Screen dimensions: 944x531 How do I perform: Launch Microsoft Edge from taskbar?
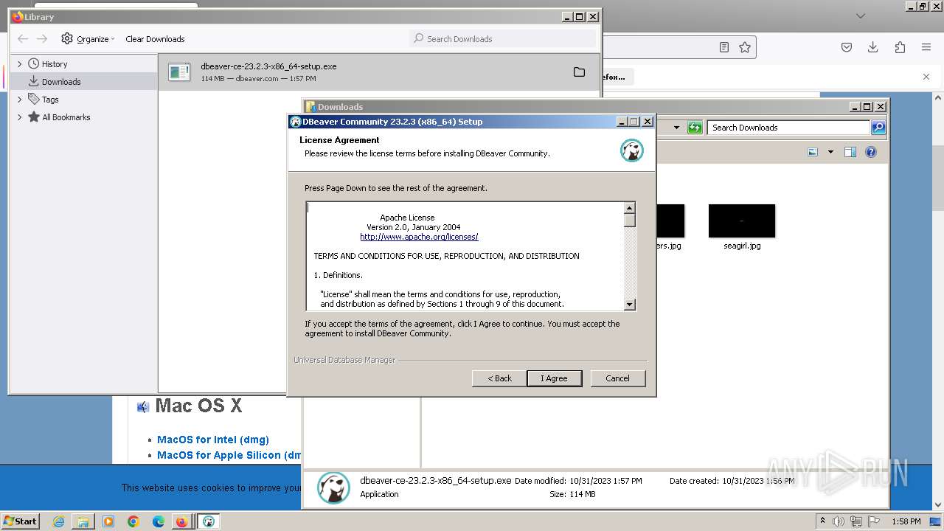point(159,521)
